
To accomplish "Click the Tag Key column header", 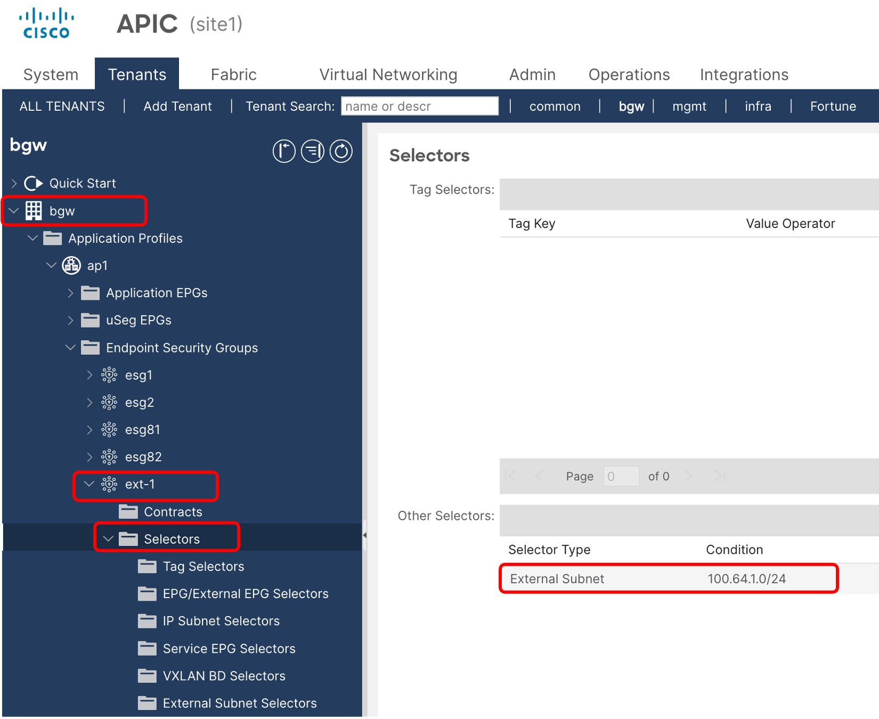I will pyautogui.click(x=532, y=224).
